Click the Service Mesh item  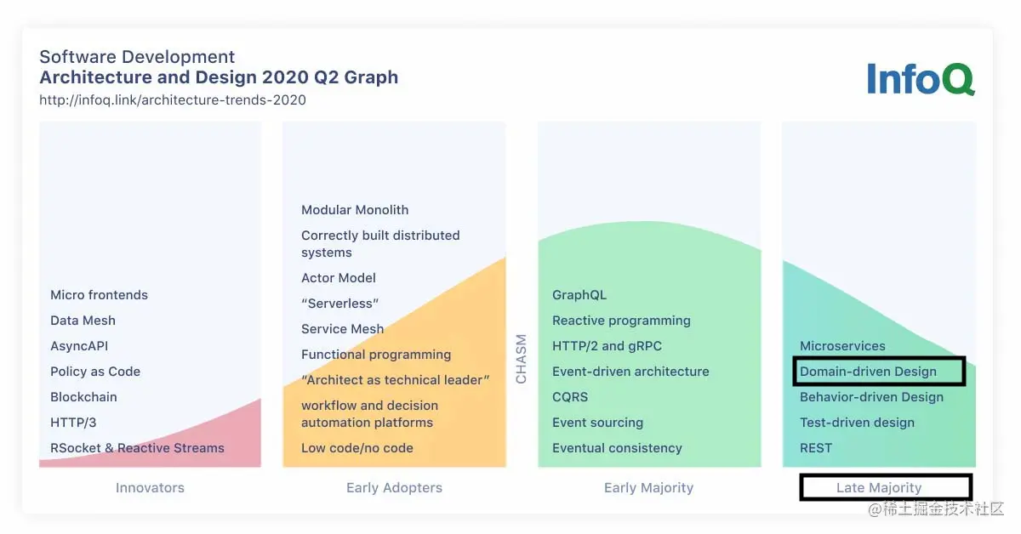pyautogui.click(x=342, y=329)
